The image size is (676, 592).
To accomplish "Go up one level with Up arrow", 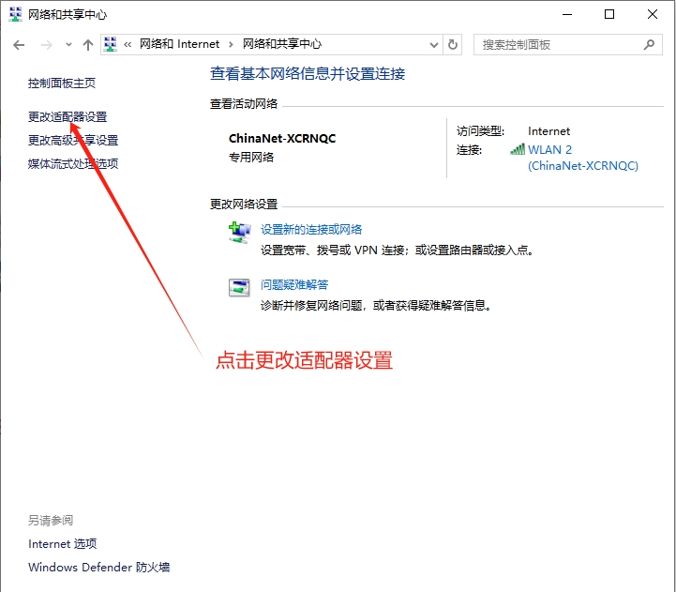I will [88, 44].
